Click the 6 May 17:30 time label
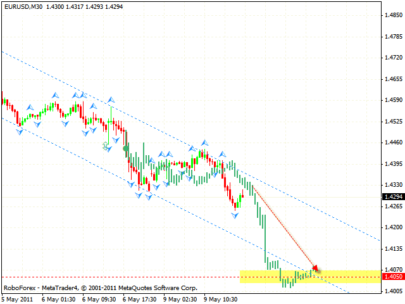405x304 pixels. 140,299
